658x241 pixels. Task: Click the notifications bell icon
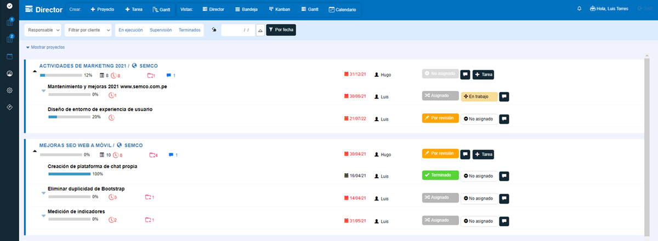[x=579, y=9]
